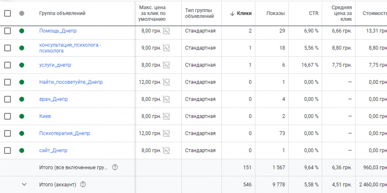
Task: Click account total clicks value 546
Action: pos(247,184)
